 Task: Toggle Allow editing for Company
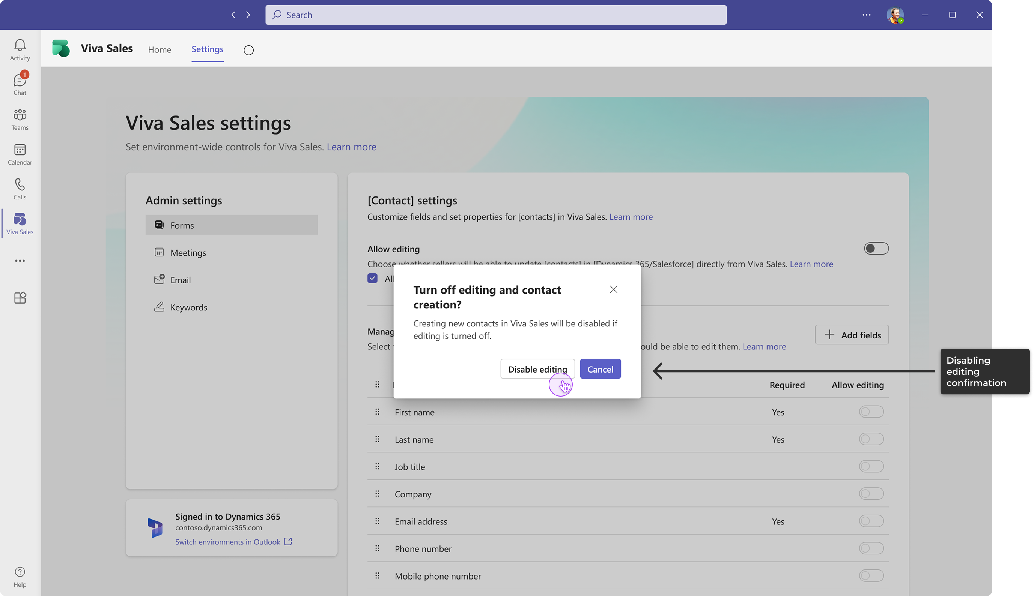click(871, 494)
